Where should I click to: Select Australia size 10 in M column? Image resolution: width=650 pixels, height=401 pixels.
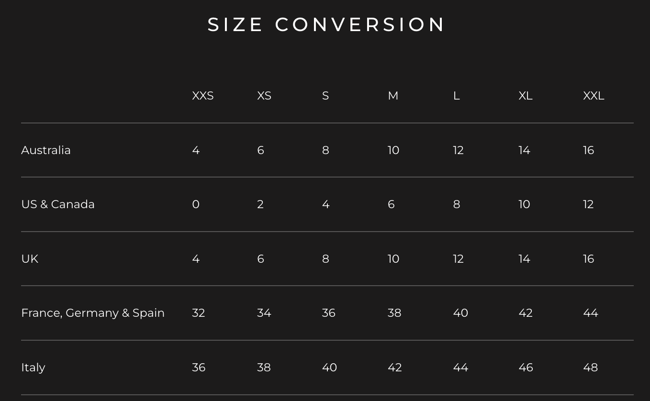[393, 150]
